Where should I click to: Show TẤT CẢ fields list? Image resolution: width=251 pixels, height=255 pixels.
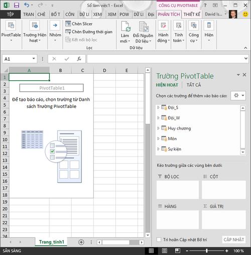pyautogui.click(x=194, y=85)
